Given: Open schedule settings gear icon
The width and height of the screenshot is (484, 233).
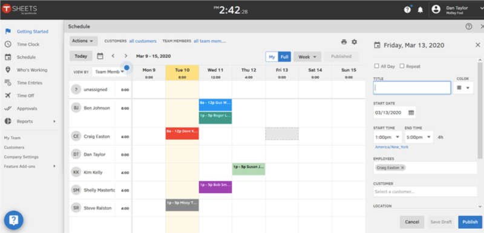Looking at the screenshot, I should point(355,42).
